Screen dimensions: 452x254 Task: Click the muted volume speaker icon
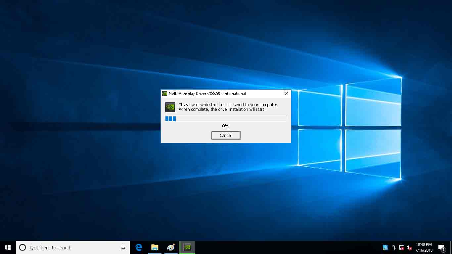(409, 247)
